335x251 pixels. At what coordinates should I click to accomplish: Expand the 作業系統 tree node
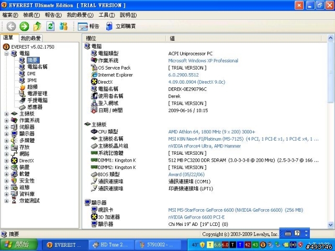(7, 120)
